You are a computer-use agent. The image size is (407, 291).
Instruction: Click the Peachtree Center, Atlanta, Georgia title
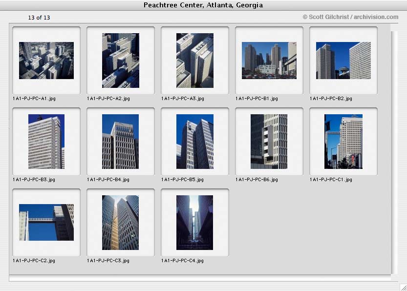(x=203, y=5)
